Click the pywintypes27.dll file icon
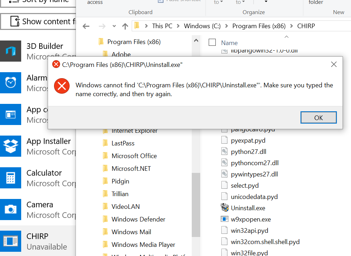 [x=224, y=174]
